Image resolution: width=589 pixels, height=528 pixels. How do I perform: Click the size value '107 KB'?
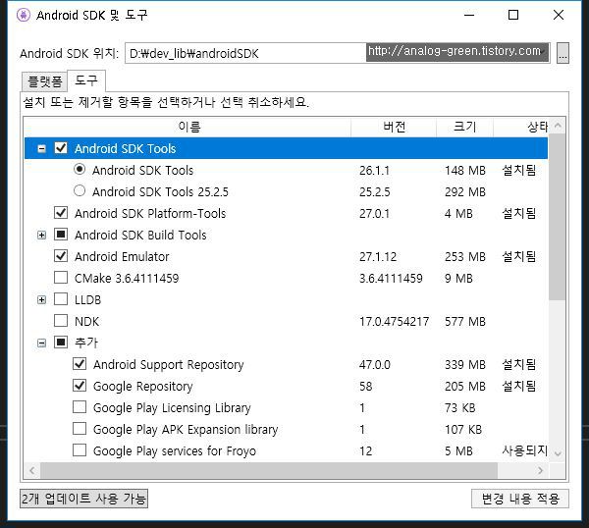coord(463,429)
